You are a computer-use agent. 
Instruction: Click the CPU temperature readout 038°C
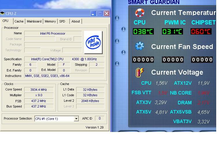(x=143, y=31)
